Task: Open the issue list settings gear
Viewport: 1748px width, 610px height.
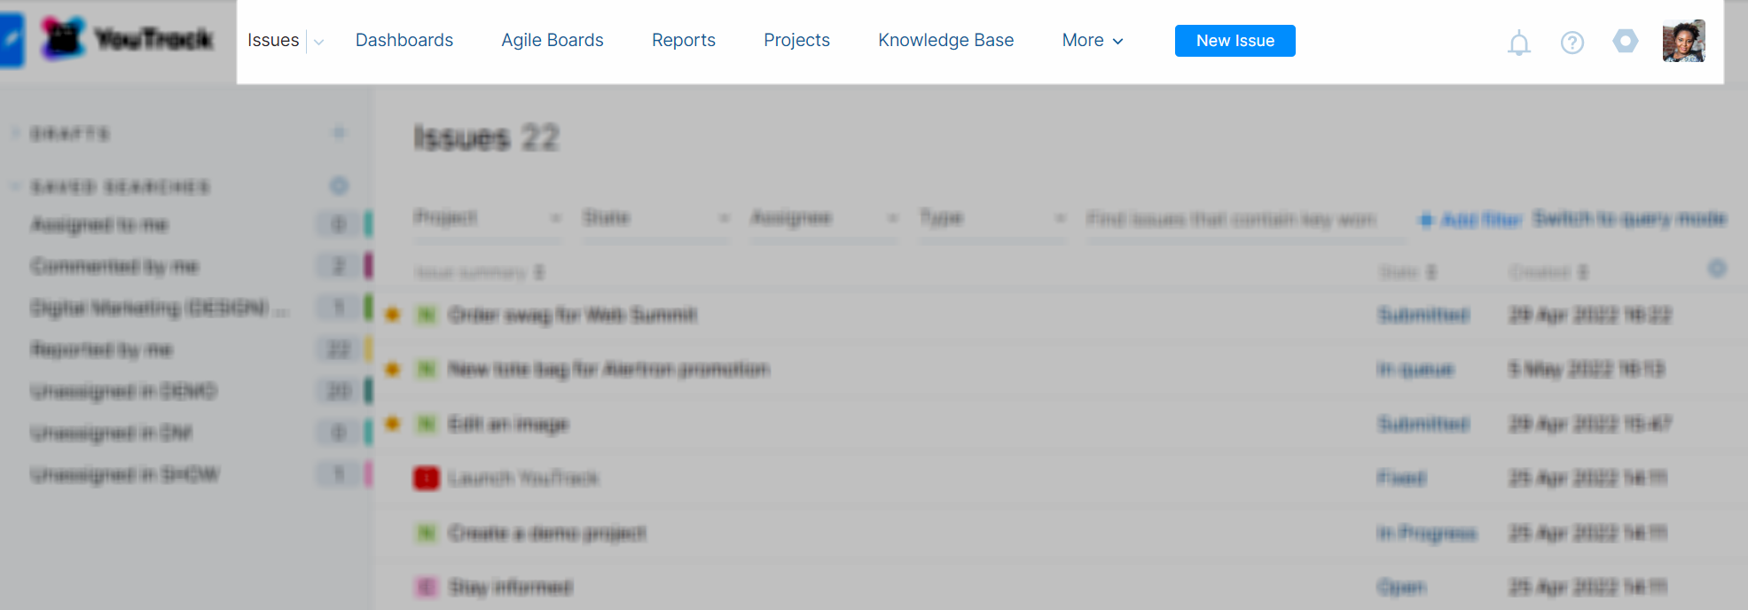Action: (1717, 269)
